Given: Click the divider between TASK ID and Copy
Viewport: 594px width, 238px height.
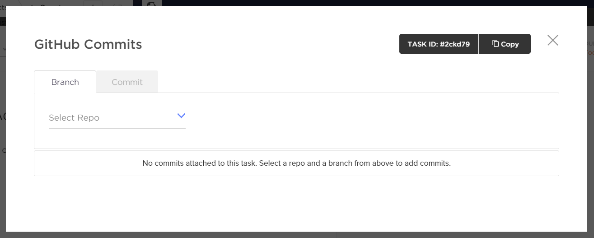Looking at the screenshot, I should click(x=478, y=44).
